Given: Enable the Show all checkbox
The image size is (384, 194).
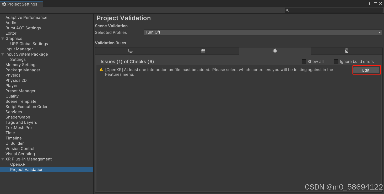Looking at the screenshot, I should (304, 62).
